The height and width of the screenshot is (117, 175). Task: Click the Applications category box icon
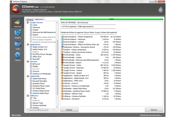point(28,44)
